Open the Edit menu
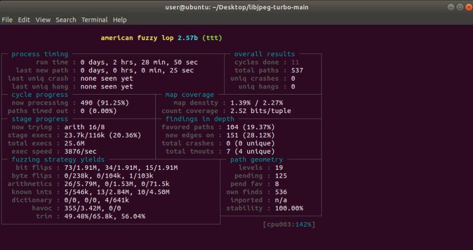 point(24,20)
